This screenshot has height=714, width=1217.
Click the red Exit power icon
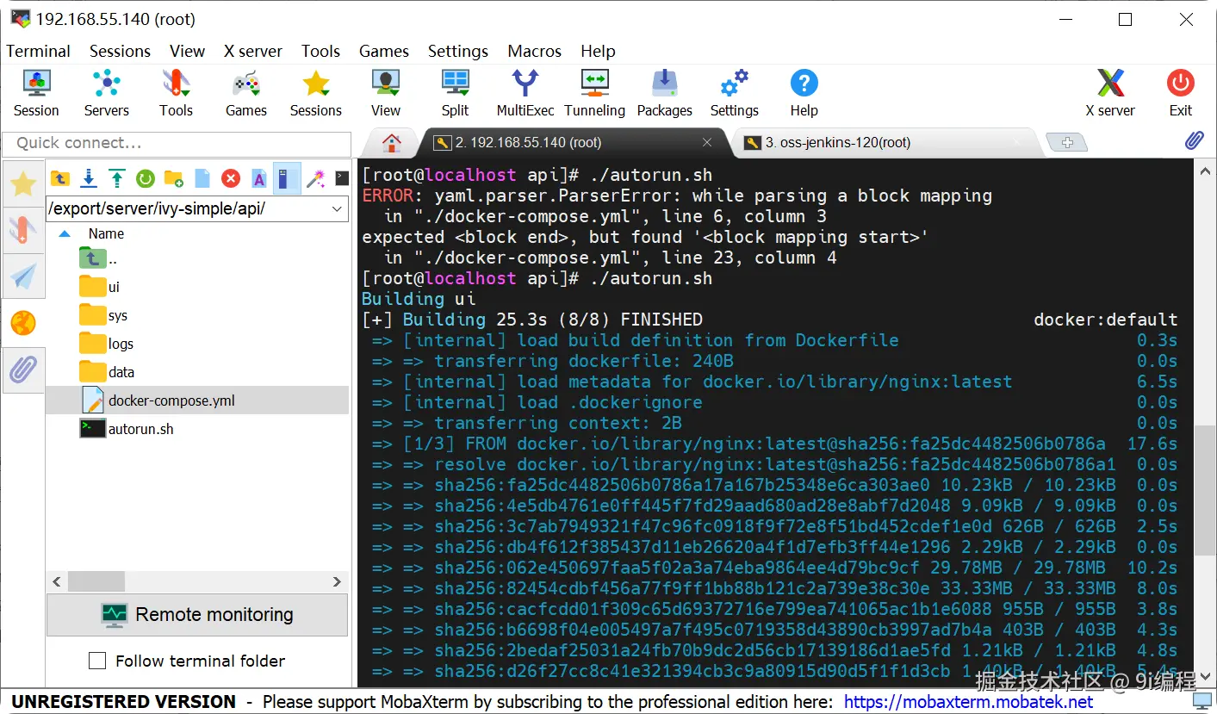point(1181,93)
